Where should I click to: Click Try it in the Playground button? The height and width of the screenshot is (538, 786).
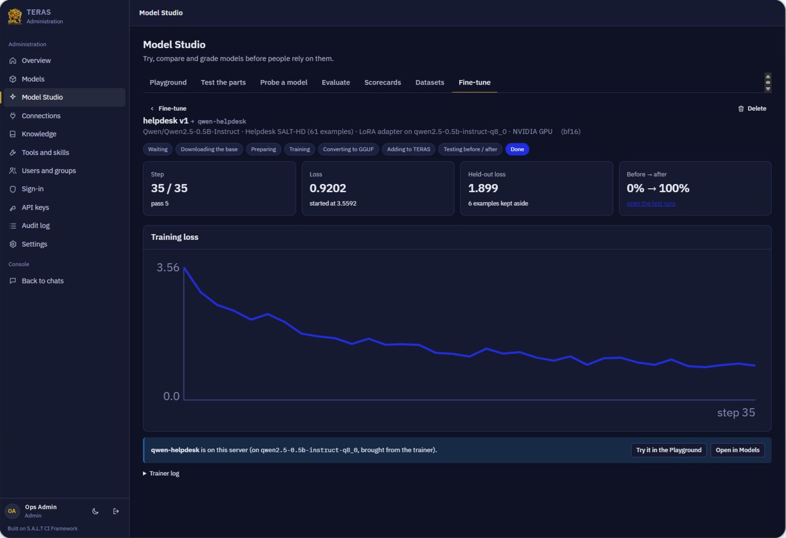click(669, 450)
